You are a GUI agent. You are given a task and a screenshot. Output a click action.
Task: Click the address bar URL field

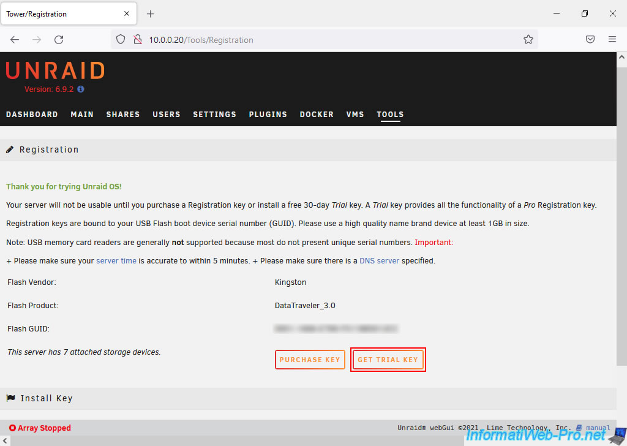pyautogui.click(x=331, y=40)
